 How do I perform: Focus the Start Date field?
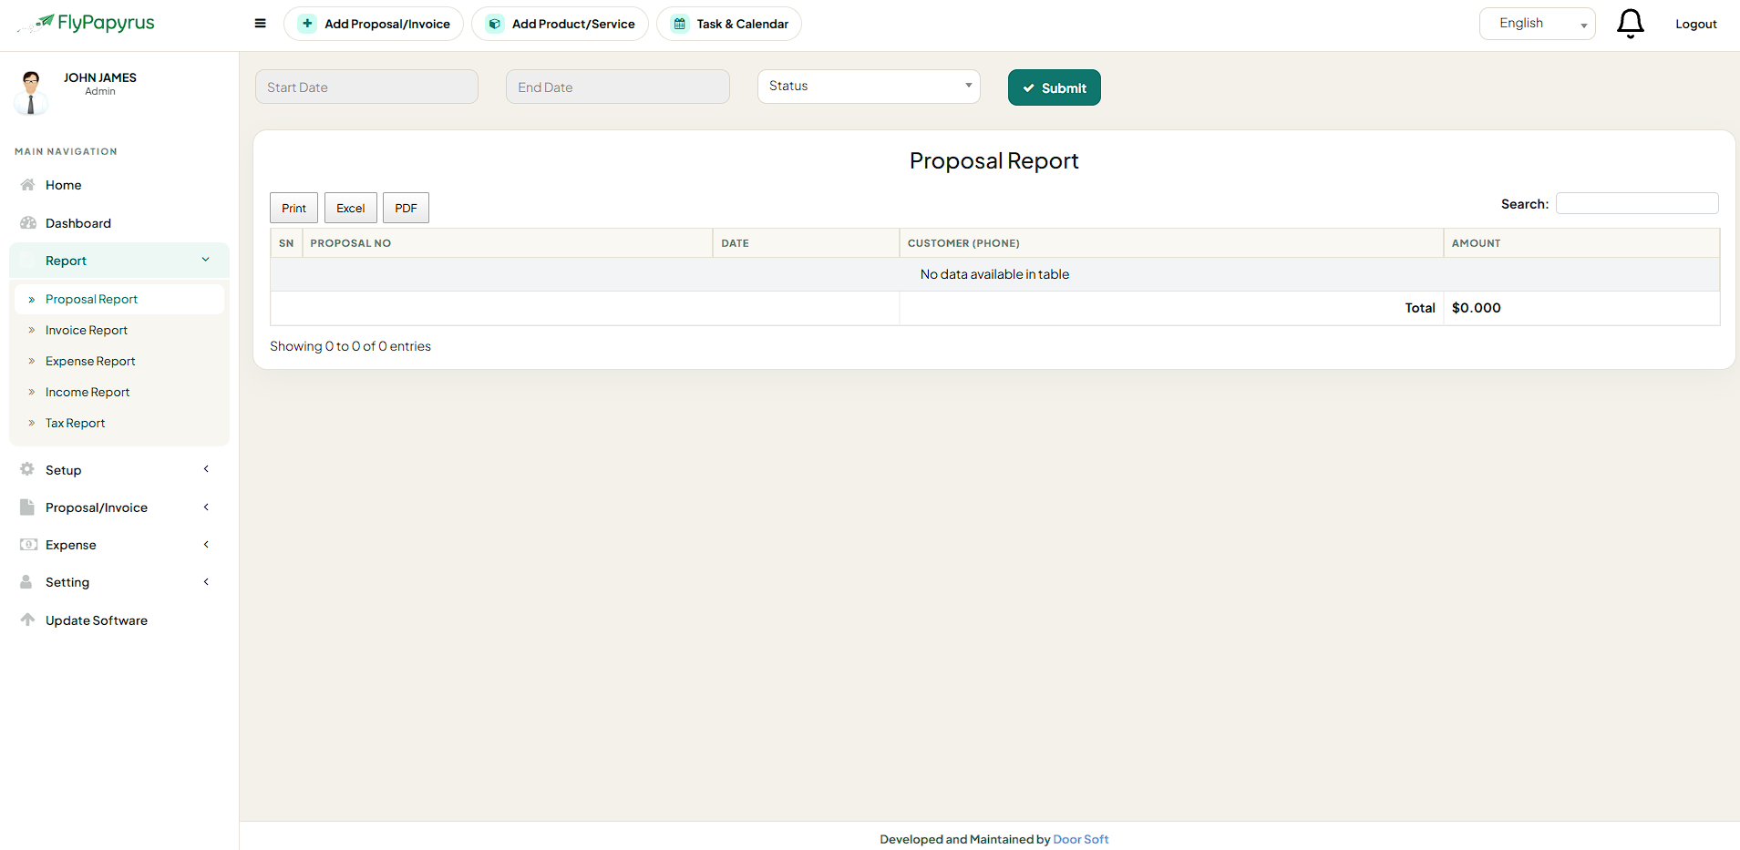[x=366, y=87]
